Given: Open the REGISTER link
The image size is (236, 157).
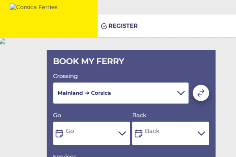Looking at the screenshot, I should coord(123,26).
